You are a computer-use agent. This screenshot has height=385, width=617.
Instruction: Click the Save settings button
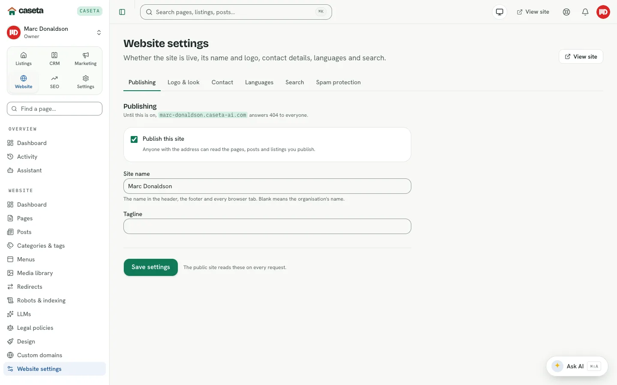[151, 267]
